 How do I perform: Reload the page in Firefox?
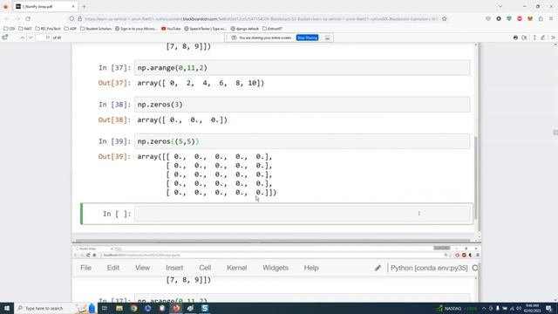tap(28, 18)
